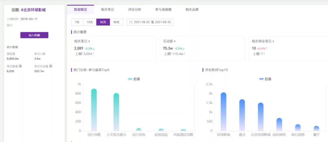Click the 出行攻略 bar in the category chart

pyautogui.click(x=94, y=110)
